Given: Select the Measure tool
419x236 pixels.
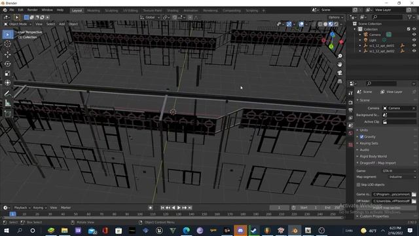Looking at the screenshot, I should click(8, 103).
